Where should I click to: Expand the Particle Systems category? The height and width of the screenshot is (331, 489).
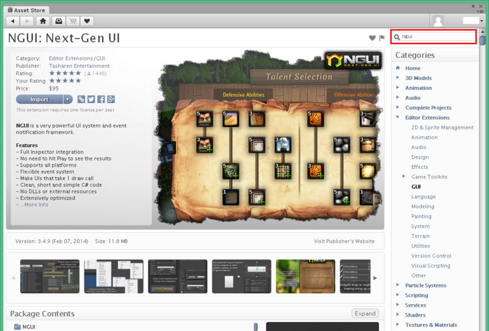click(398, 285)
